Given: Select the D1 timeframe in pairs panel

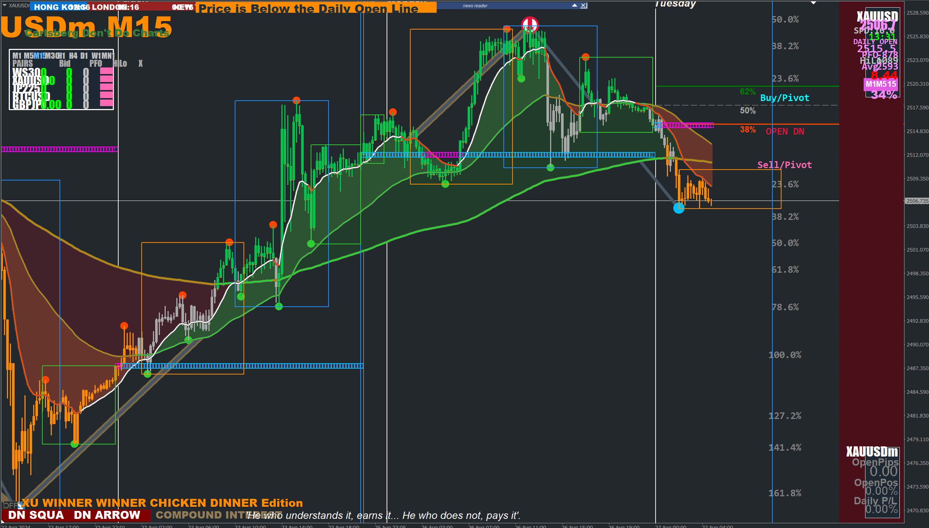Looking at the screenshot, I should click(x=84, y=56).
